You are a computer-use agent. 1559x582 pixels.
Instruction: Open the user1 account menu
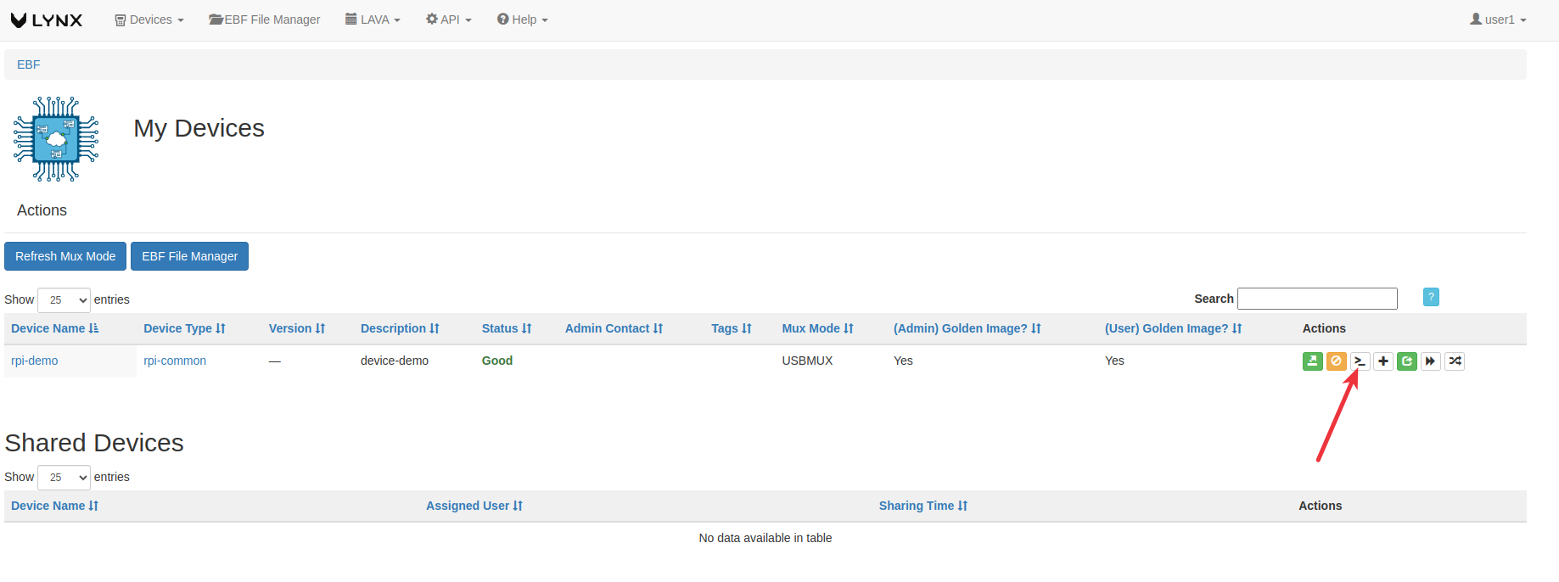click(x=1498, y=20)
